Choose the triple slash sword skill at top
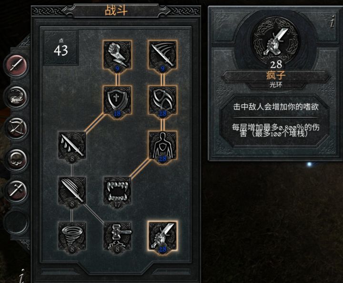Viewport: 343px width, 283px height. [x=162, y=55]
